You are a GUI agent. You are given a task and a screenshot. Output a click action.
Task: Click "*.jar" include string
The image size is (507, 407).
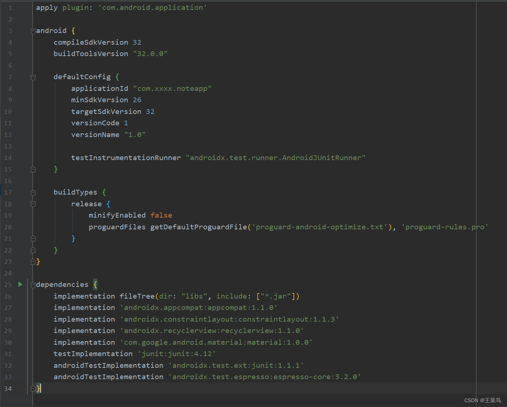[x=276, y=296]
